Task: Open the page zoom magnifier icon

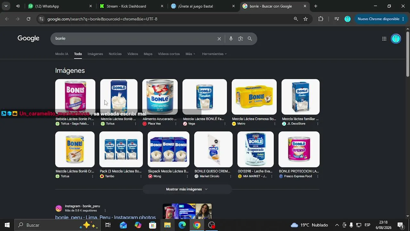Action: point(296,19)
